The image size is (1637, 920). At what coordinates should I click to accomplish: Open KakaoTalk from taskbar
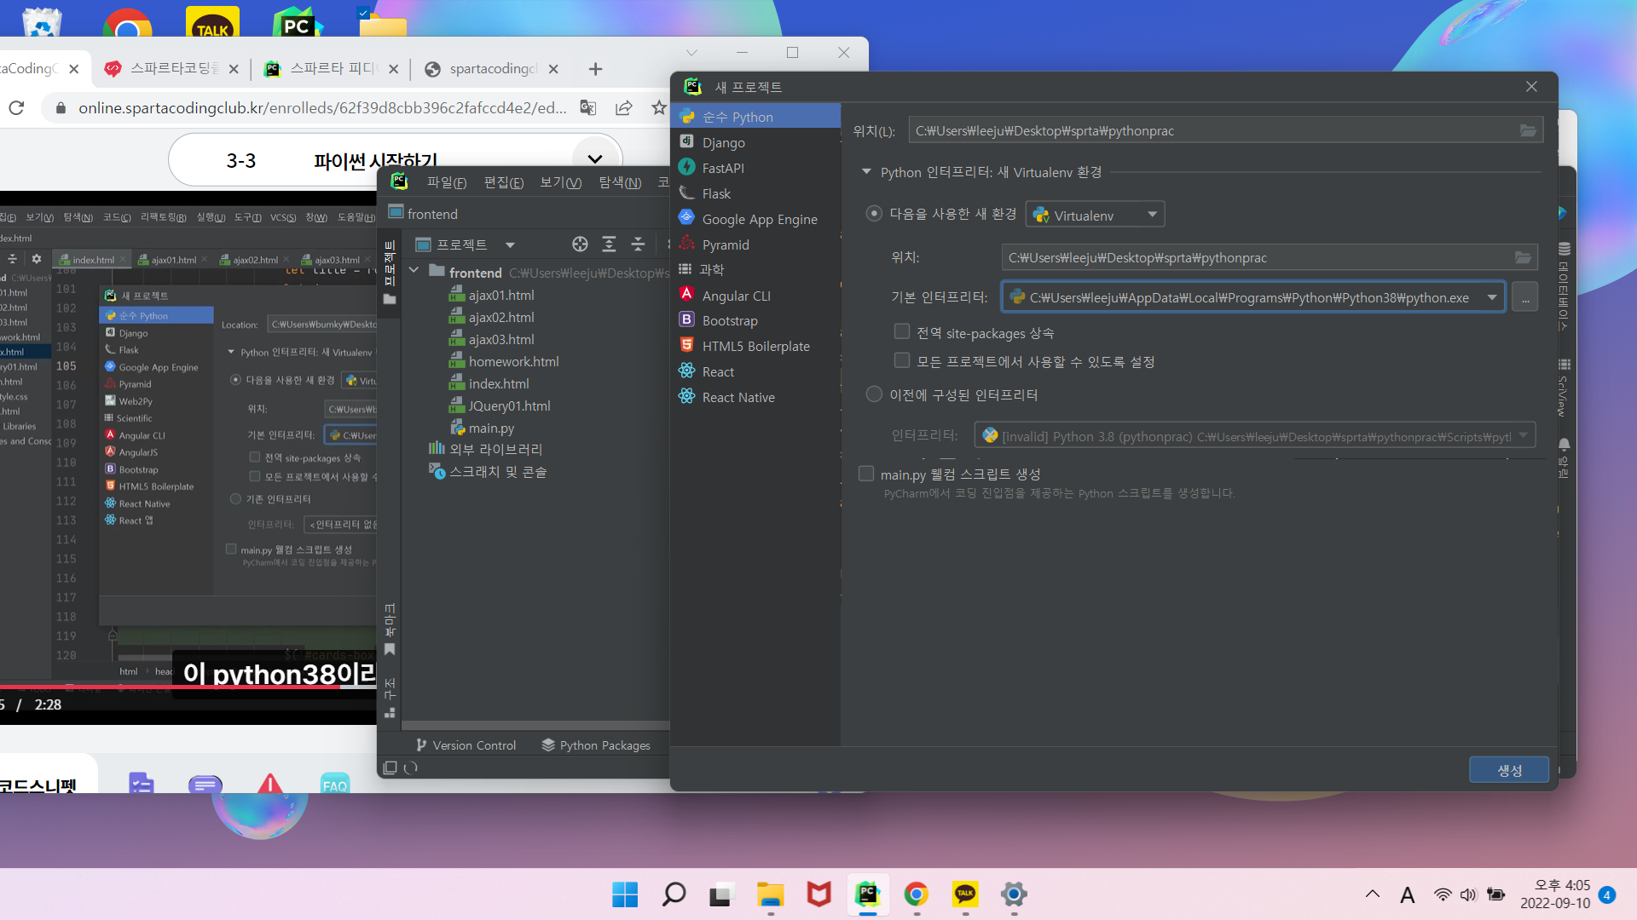pyautogui.click(x=965, y=894)
